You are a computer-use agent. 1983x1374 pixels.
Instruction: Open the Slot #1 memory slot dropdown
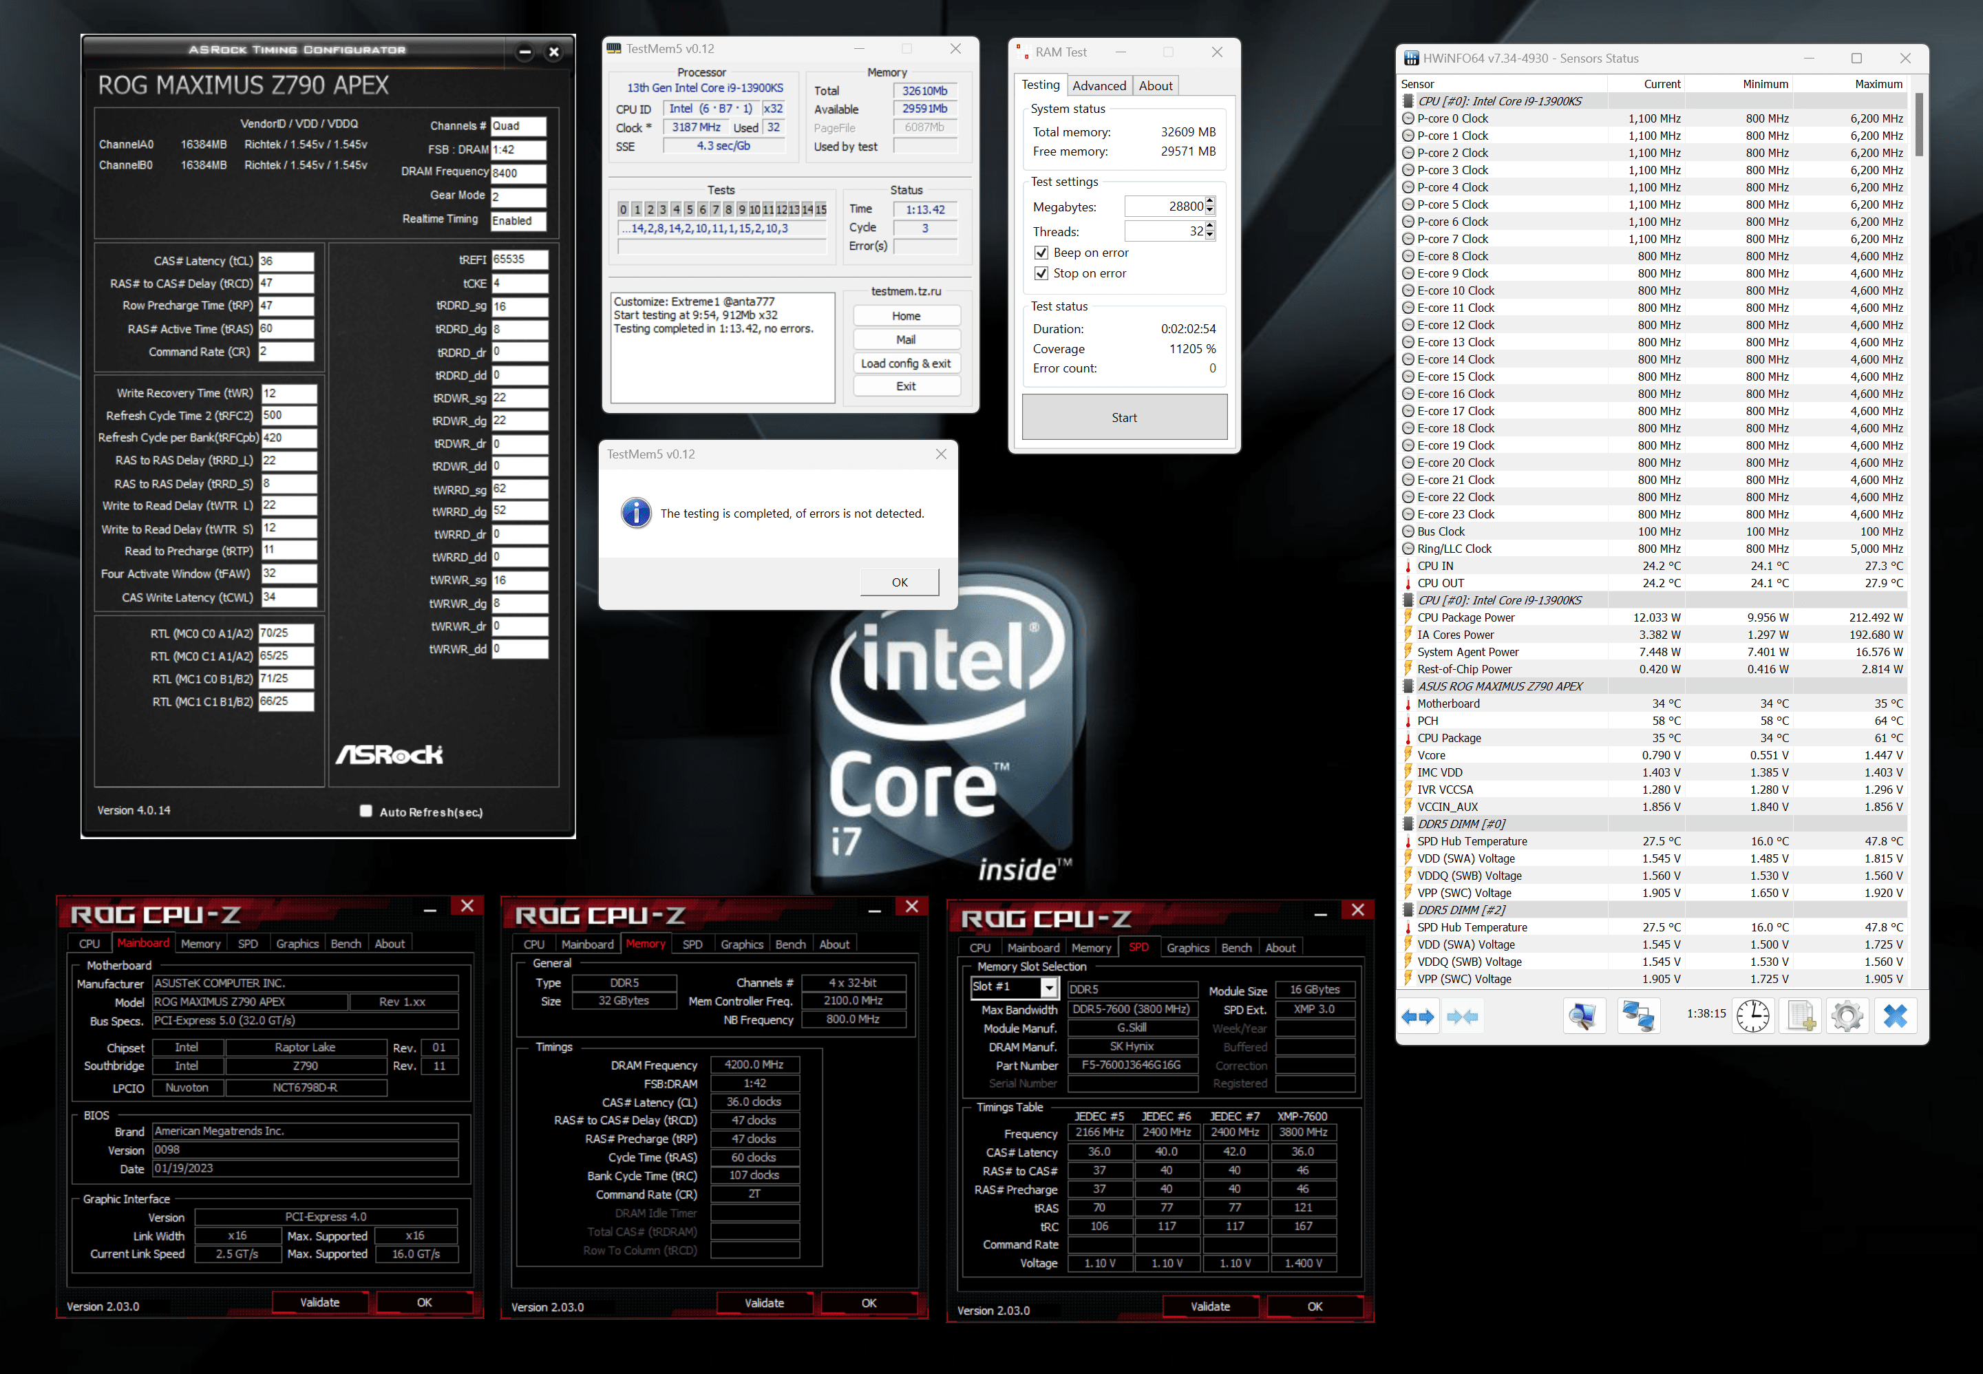coord(1048,987)
